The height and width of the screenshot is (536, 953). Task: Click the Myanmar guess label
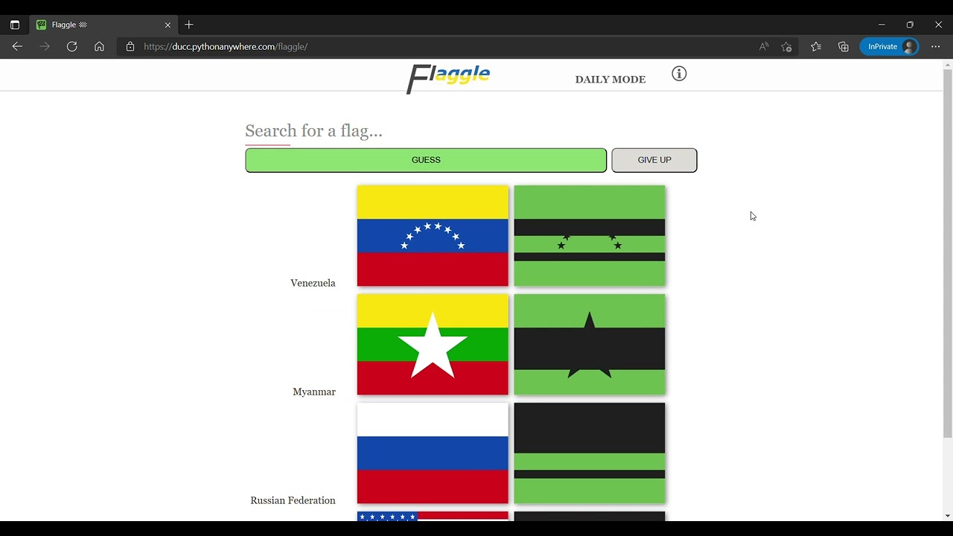pos(314,392)
